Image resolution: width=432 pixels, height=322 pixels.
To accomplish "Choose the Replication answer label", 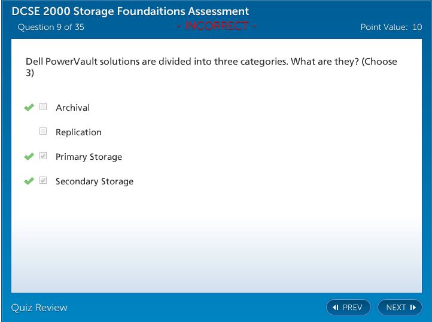I will [x=78, y=132].
